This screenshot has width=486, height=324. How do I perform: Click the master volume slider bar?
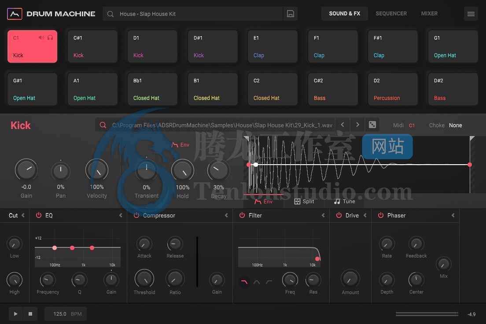(x=427, y=314)
